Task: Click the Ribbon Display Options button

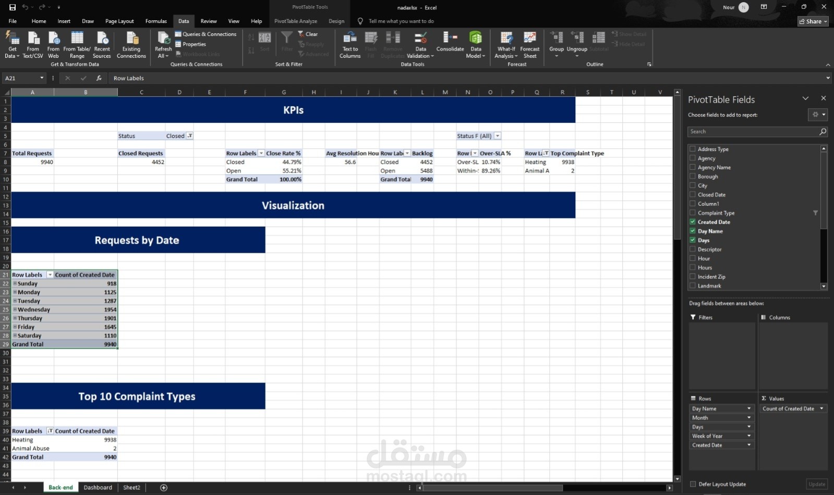Action: click(764, 7)
